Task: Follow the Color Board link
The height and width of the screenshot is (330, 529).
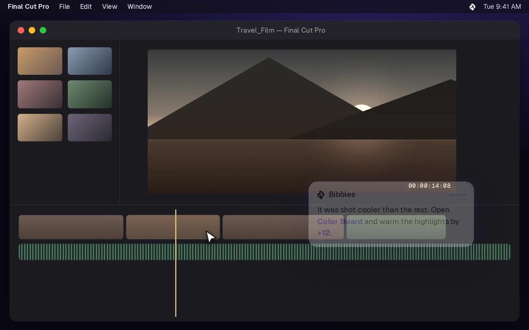Action: pyautogui.click(x=340, y=222)
